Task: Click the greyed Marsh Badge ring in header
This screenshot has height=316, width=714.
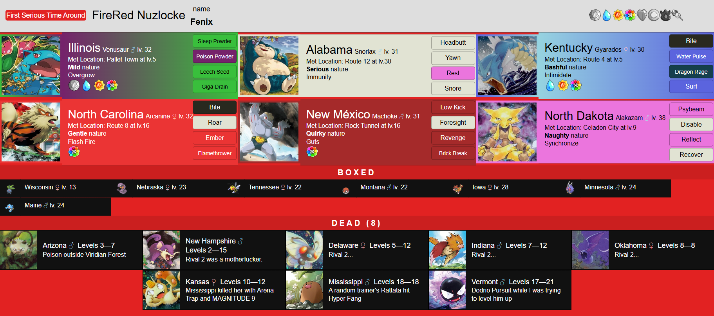Action: 654,15
